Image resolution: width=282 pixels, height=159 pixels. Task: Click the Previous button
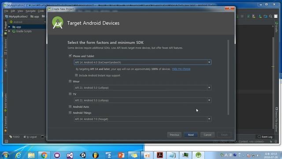point(174,135)
